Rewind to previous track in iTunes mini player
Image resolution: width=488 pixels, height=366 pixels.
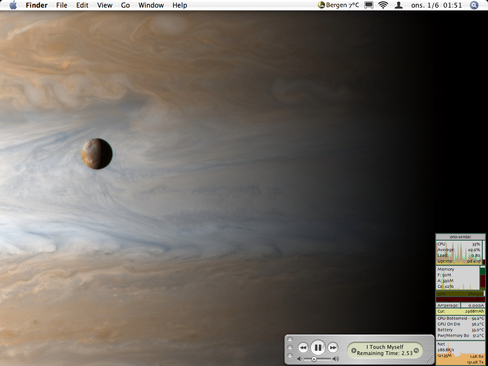(x=303, y=347)
